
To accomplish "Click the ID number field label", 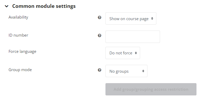I will (18, 35).
